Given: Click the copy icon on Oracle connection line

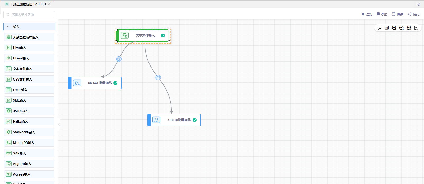Looking at the screenshot, I should point(158,78).
